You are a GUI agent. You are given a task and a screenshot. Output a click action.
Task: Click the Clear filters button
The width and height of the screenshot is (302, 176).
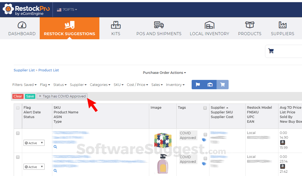click(x=18, y=96)
